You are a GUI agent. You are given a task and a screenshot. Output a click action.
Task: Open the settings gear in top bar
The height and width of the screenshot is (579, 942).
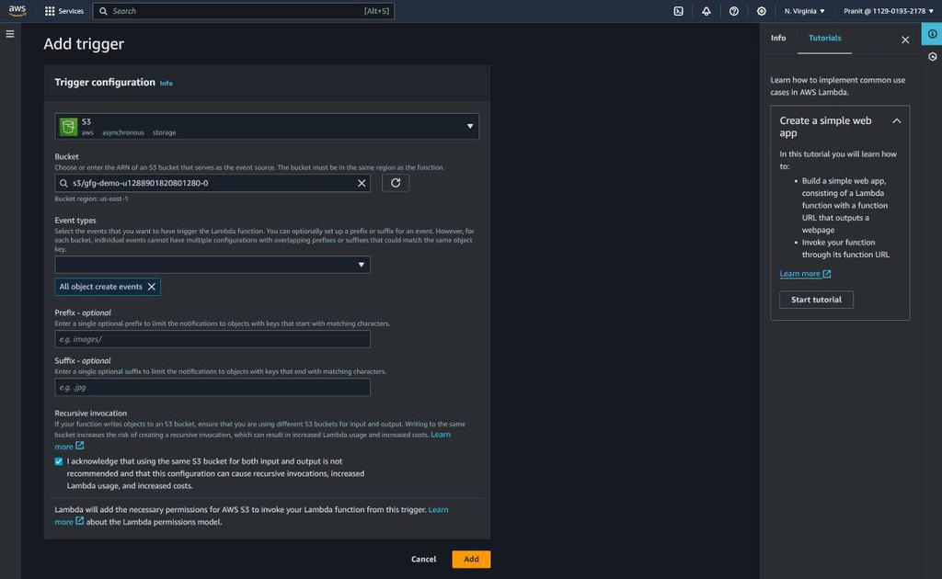(761, 11)
